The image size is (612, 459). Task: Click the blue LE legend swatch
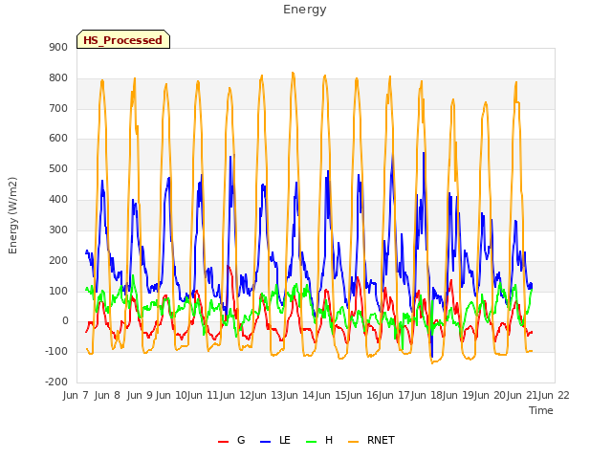tap(265, 442)
